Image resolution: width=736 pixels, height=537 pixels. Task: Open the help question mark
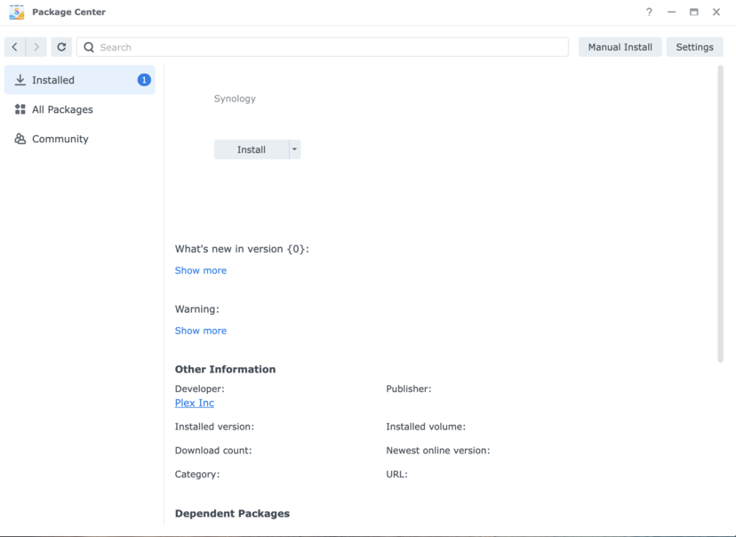tap(649, 12)
